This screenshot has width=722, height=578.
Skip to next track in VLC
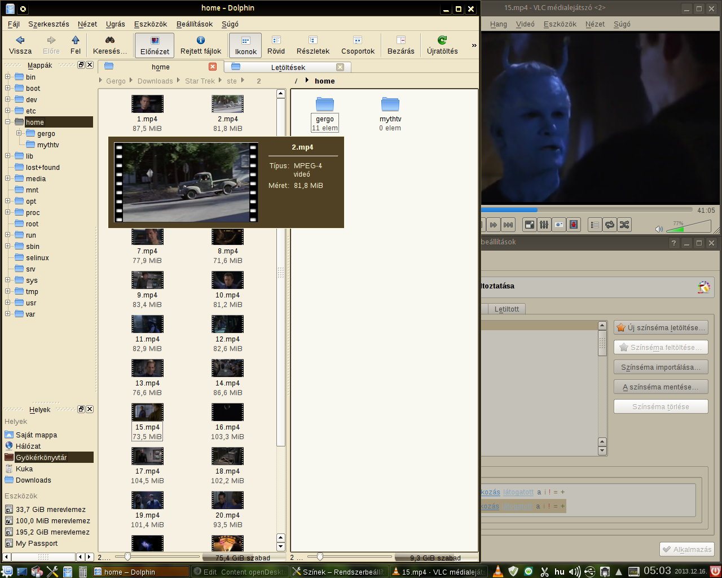click(508, 225)
